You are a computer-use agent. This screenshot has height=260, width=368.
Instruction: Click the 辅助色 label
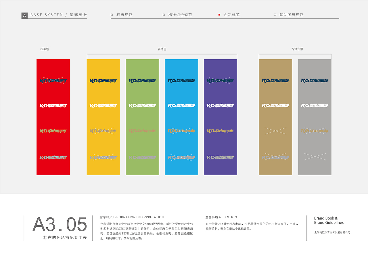click(x=162, y=49)
